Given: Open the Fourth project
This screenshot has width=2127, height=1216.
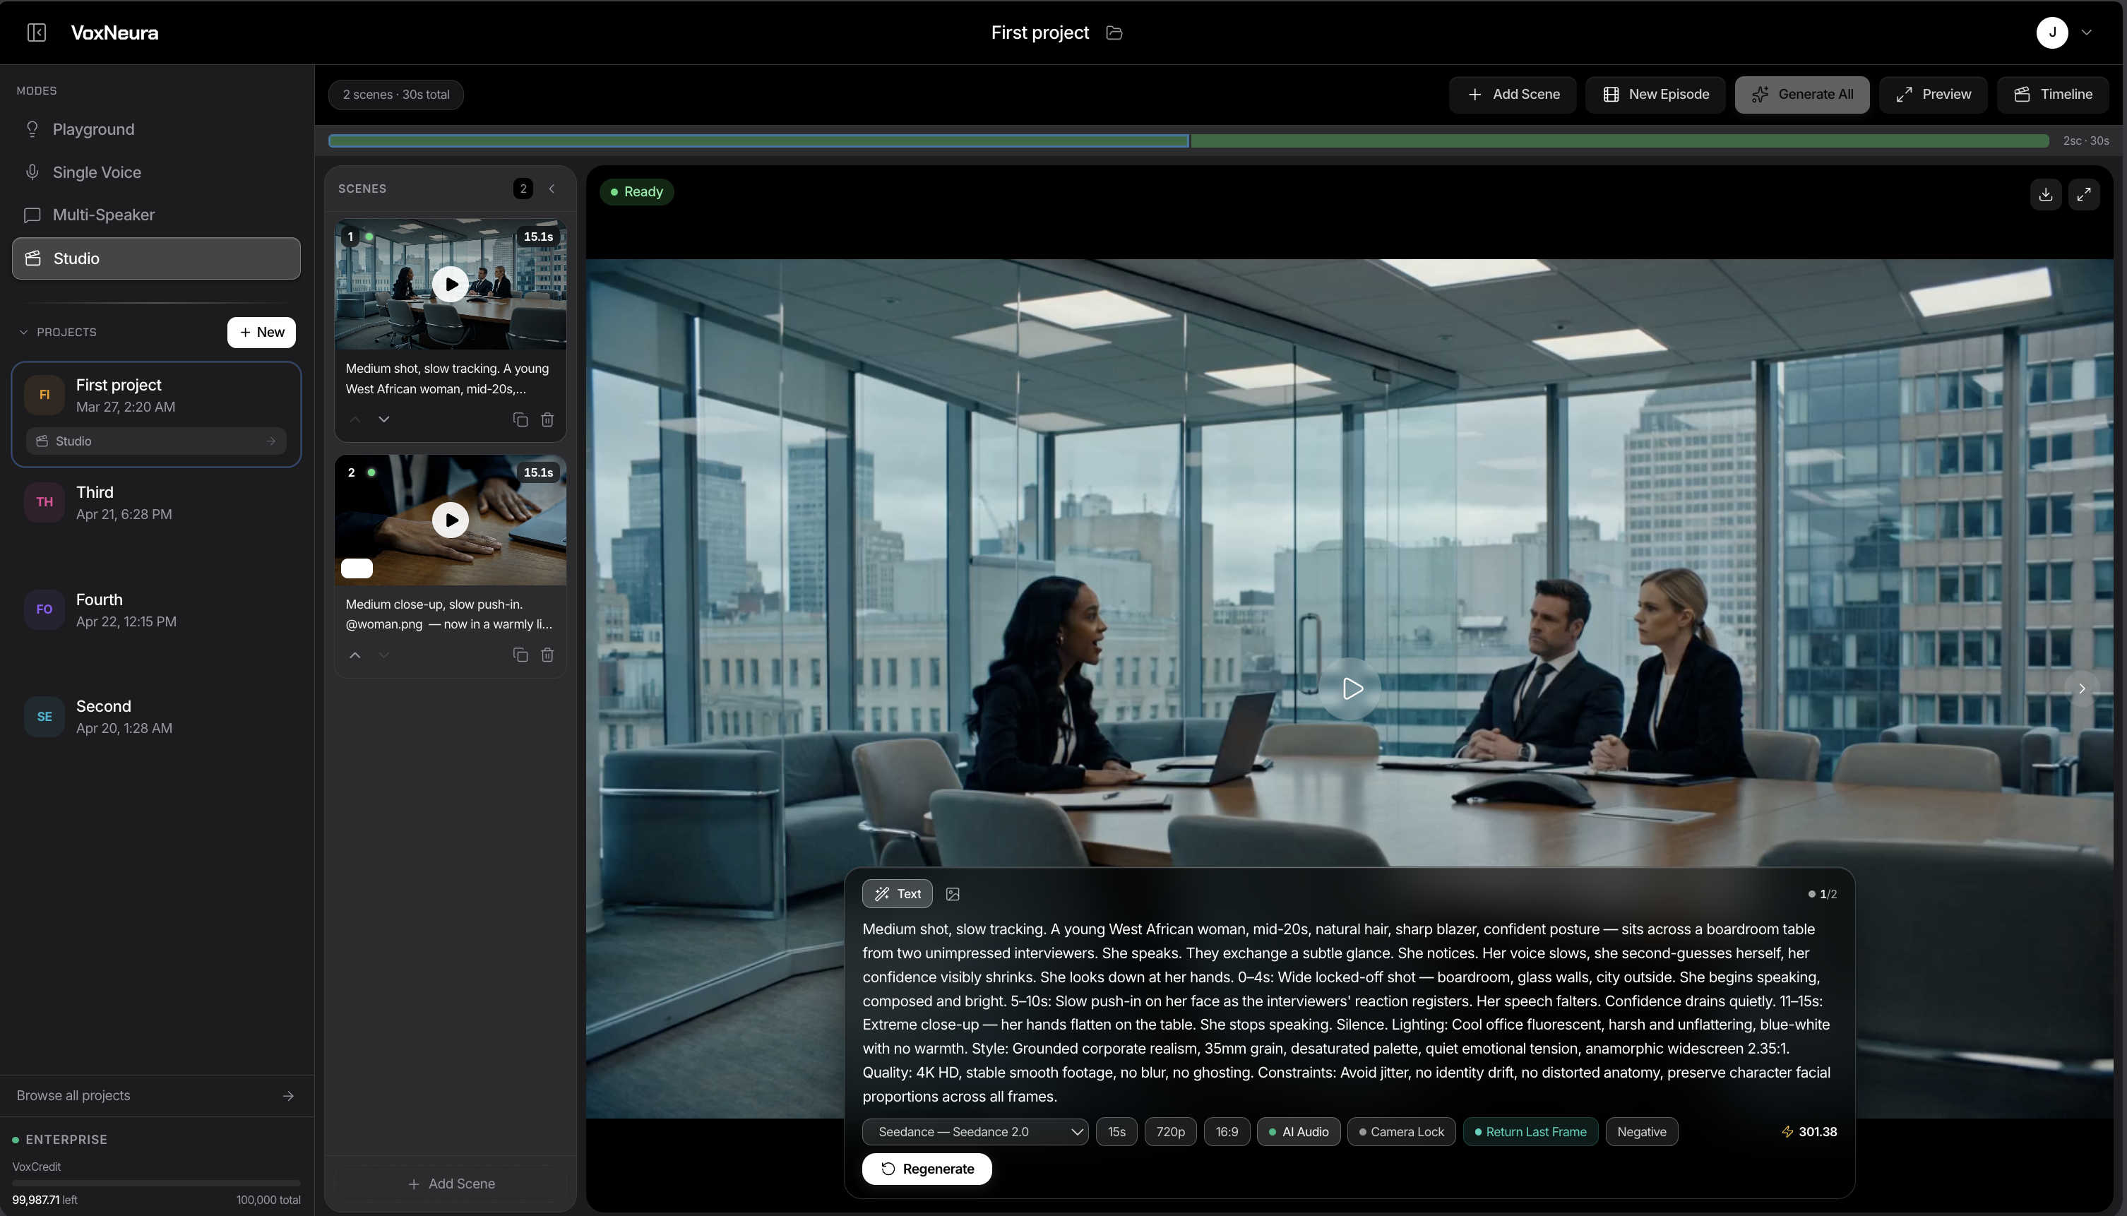Looking at the screenshot, I should (x=156, y=609).
